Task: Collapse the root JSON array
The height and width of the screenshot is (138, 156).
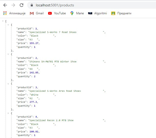Action: coord(3,21)
